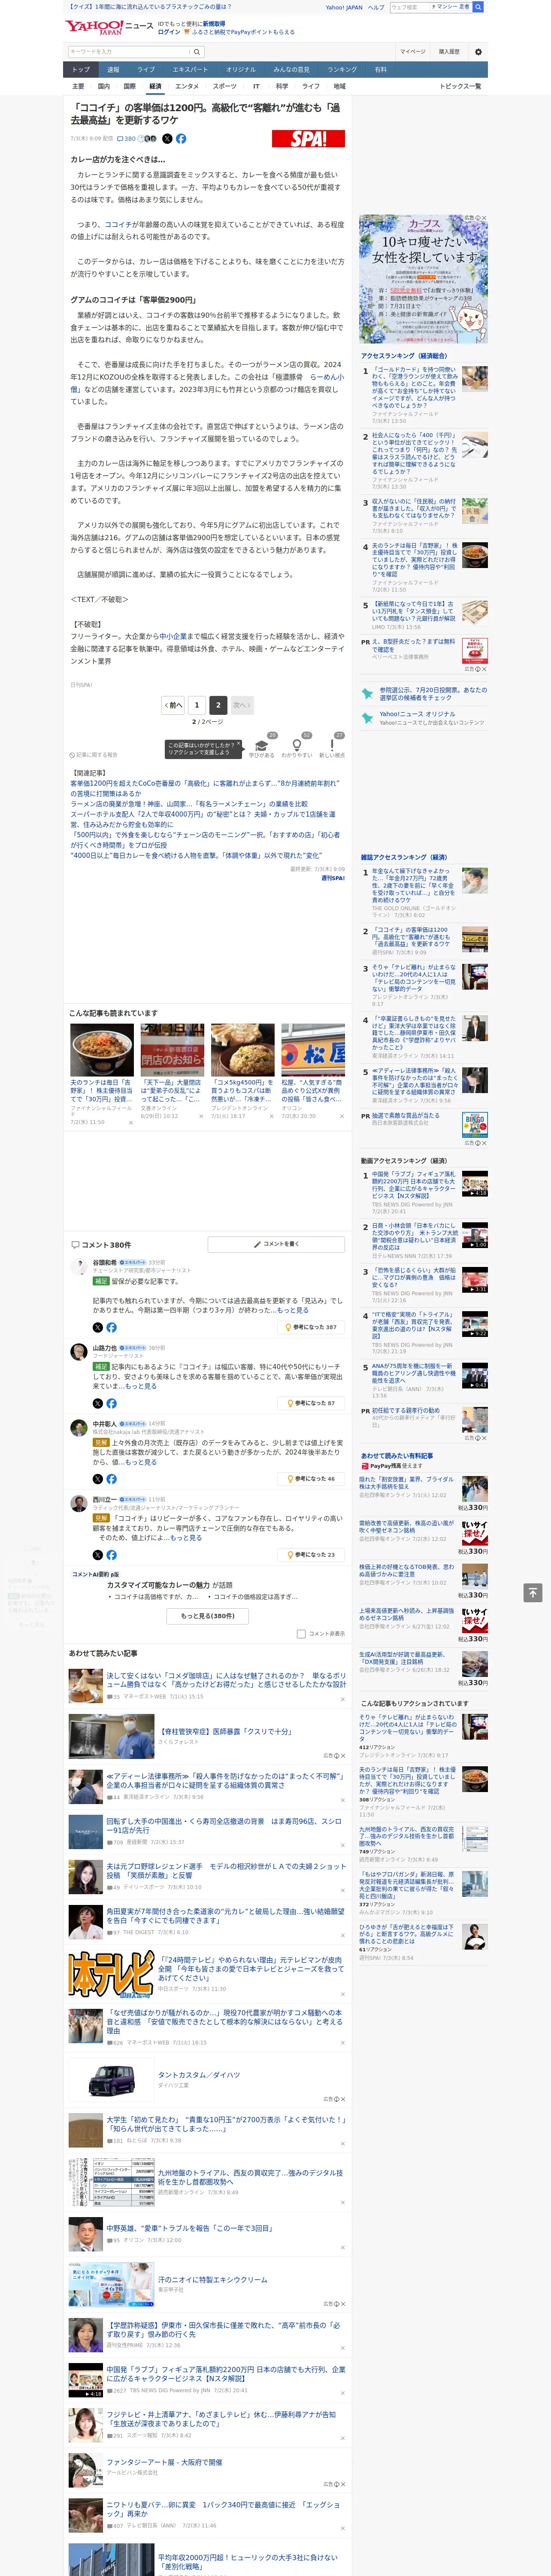The image size is (551, 2576).
Task: Open related article about ラーメン店の廃業が急増
Action: pyautogui.click(x=189, y=804)
